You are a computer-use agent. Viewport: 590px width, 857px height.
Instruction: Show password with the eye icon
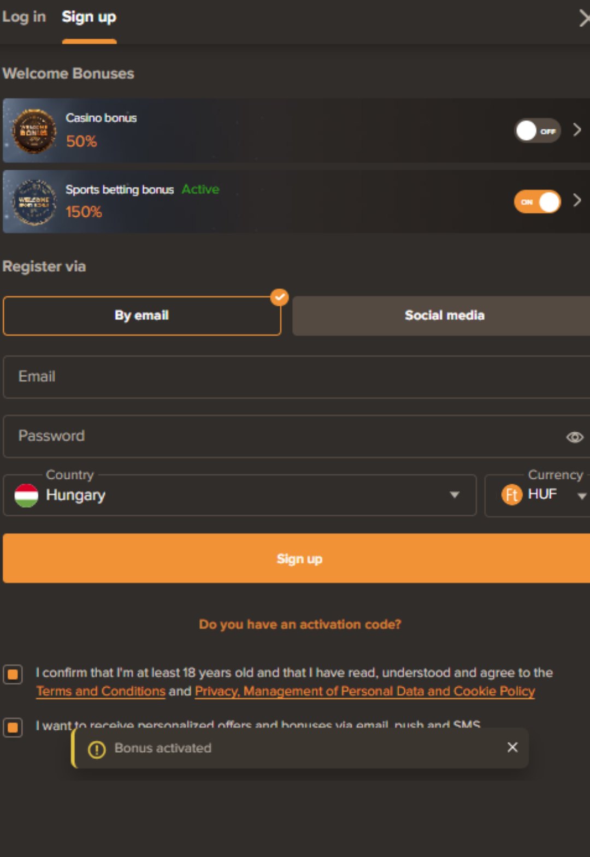point(575,437)
